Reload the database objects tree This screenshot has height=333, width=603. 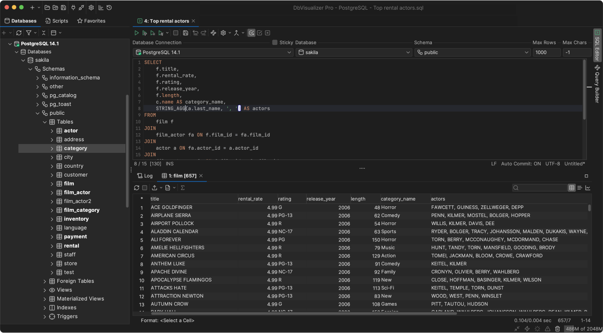pos(19,33)
